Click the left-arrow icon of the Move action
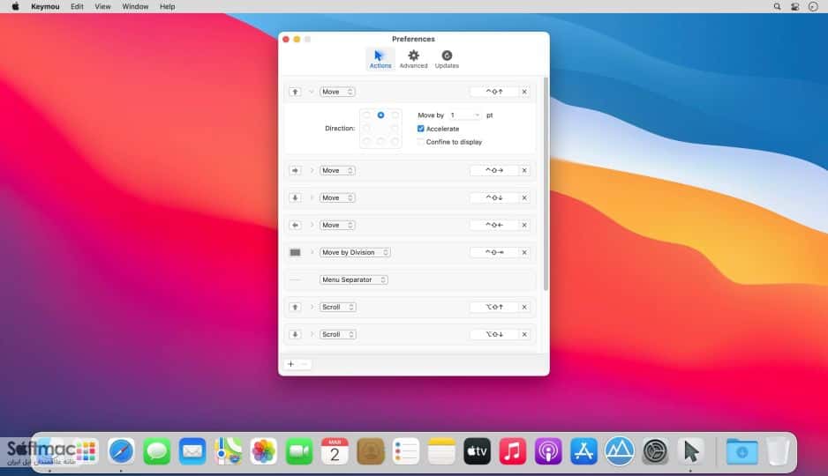The image size is (828, 476). coord(295,225)
